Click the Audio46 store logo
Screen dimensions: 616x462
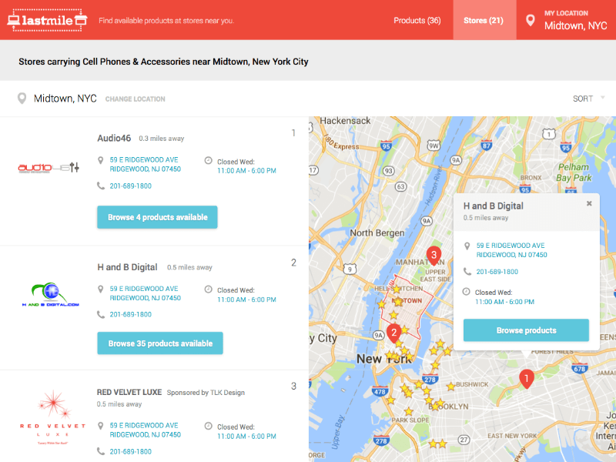[x=49, y=168]
